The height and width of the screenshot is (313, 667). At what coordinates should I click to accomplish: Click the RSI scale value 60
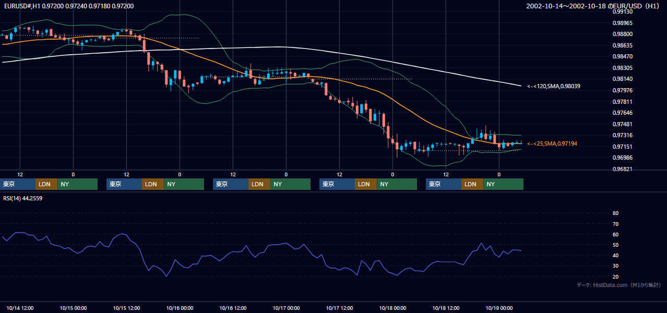[x=615, y=234]
